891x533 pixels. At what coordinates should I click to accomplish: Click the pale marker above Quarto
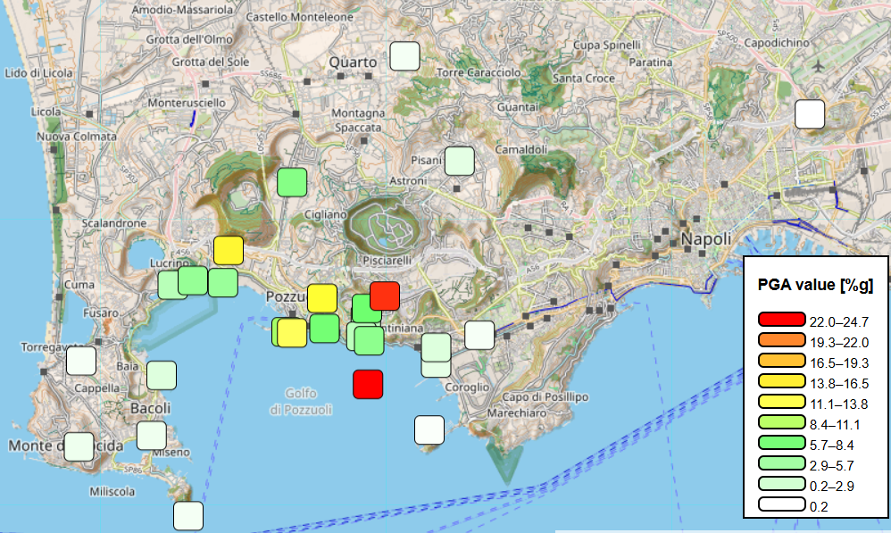pos(404,55)
